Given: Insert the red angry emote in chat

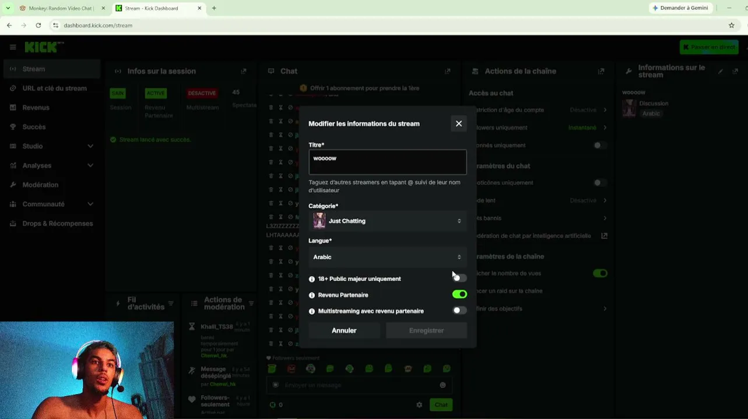Looking at the screenshot, I should coord(291,369).
